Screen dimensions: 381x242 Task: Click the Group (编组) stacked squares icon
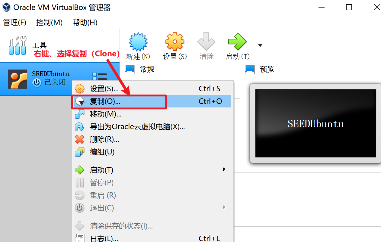79,152
